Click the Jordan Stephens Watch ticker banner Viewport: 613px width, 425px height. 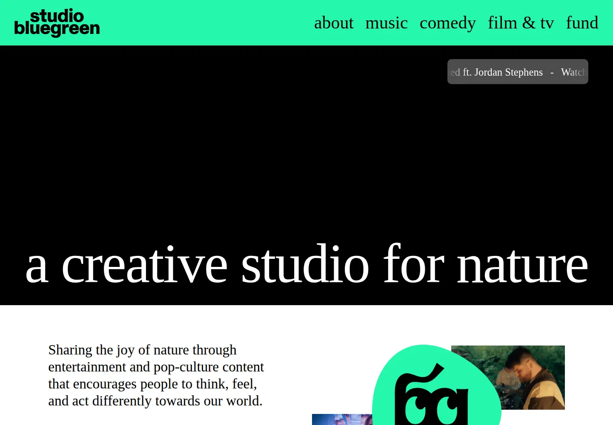point(518,72)
